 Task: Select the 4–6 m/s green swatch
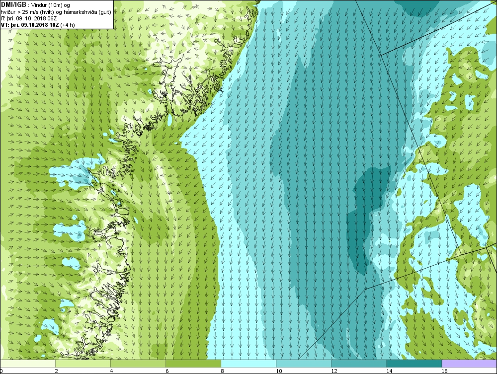138,363
